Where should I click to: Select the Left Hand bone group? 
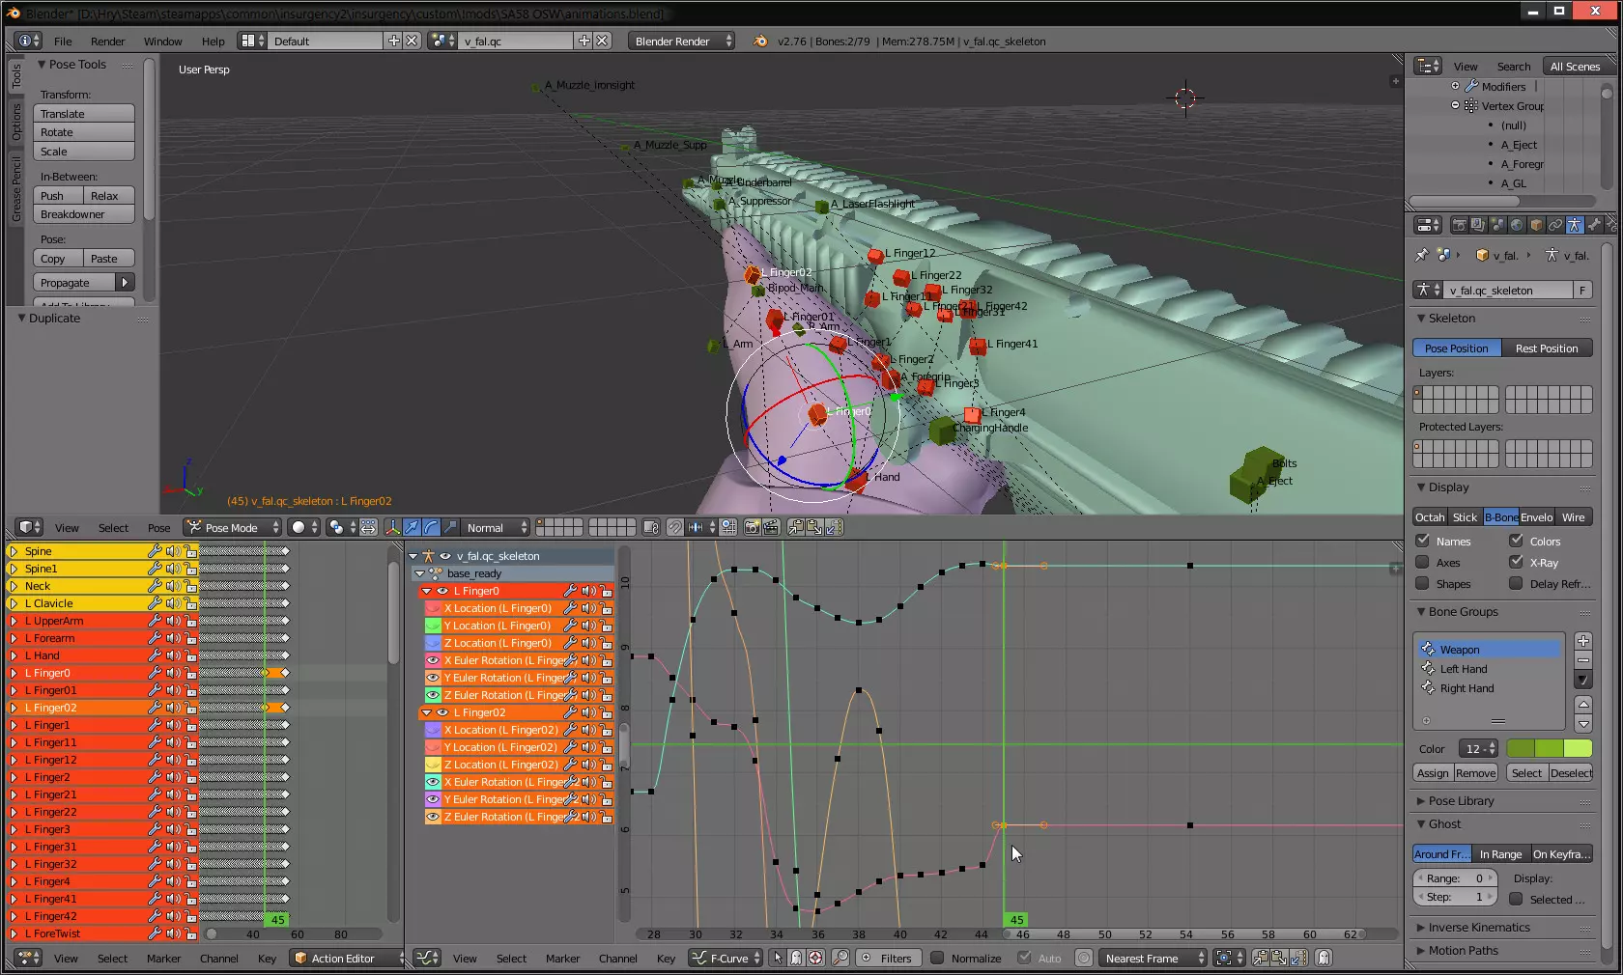[1463, 669]
